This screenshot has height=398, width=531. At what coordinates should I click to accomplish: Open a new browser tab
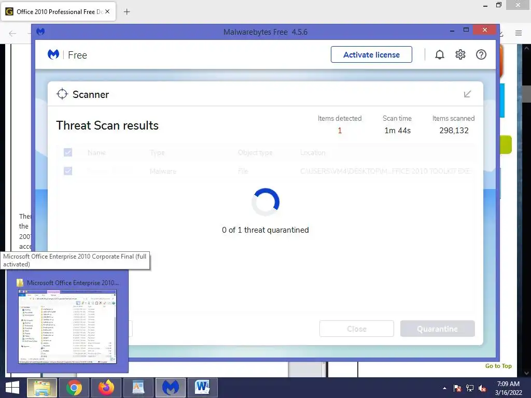[127, 12]
